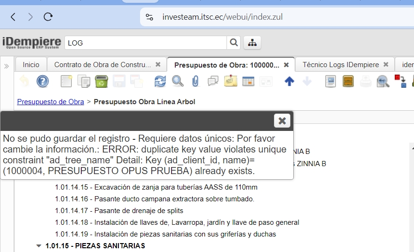Screen dimensions: 414x252
Task: Go to parent record blue up arrow
Action: tap(289, 82)
